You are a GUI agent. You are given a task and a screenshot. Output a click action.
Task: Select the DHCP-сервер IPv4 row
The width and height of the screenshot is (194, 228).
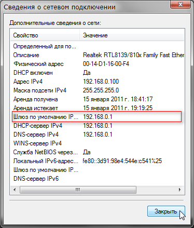pyautogui.click(x=98, y=126)
